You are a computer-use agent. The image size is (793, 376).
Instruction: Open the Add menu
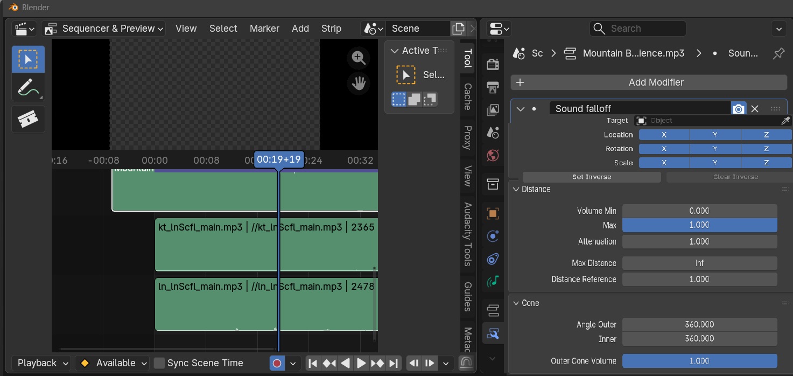(x=300, y=29)
